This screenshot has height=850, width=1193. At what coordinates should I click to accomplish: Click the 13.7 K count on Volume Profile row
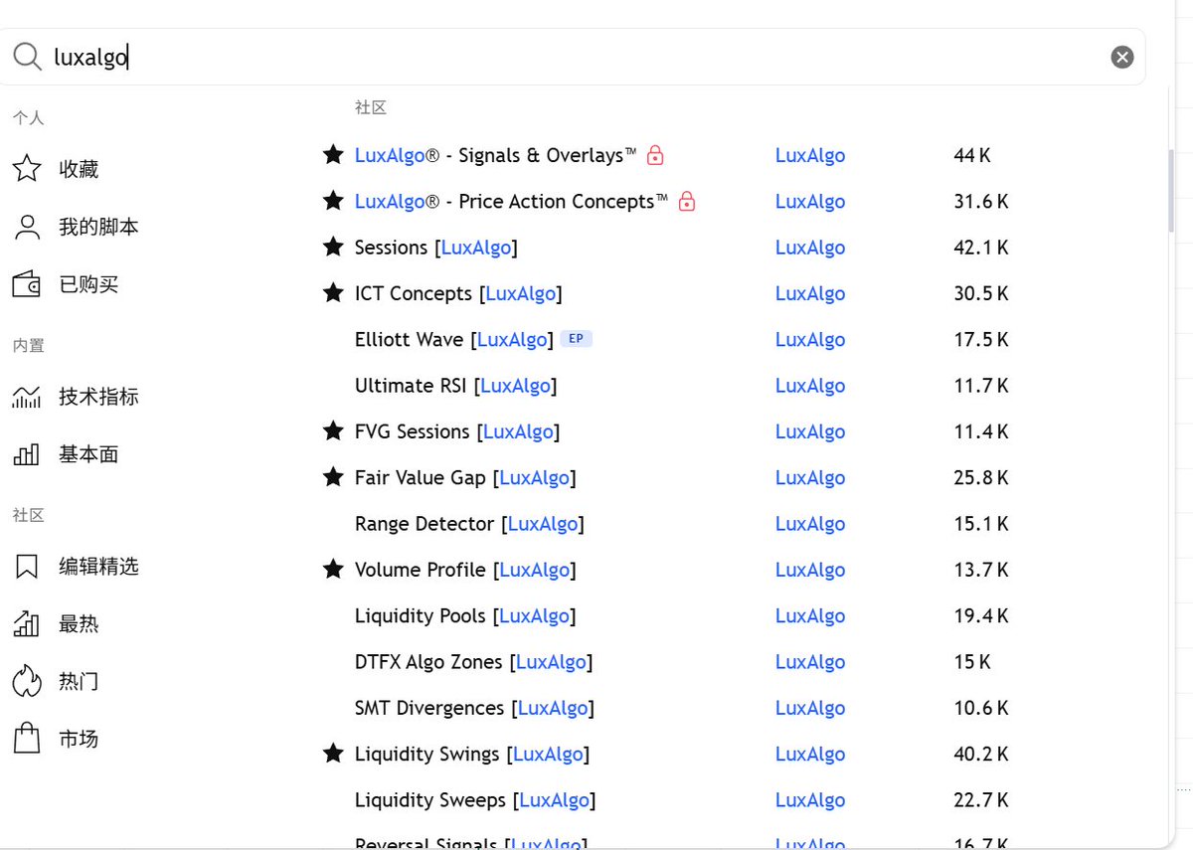click(x=981, y=570)
